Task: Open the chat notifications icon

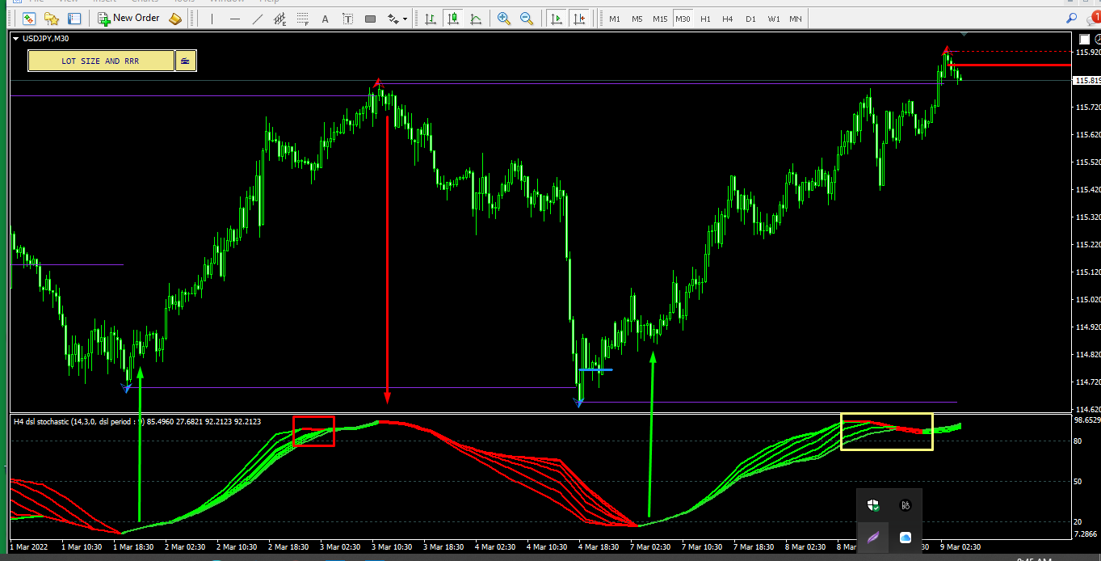Action: pyautogui.click(x=1093, y=18)
